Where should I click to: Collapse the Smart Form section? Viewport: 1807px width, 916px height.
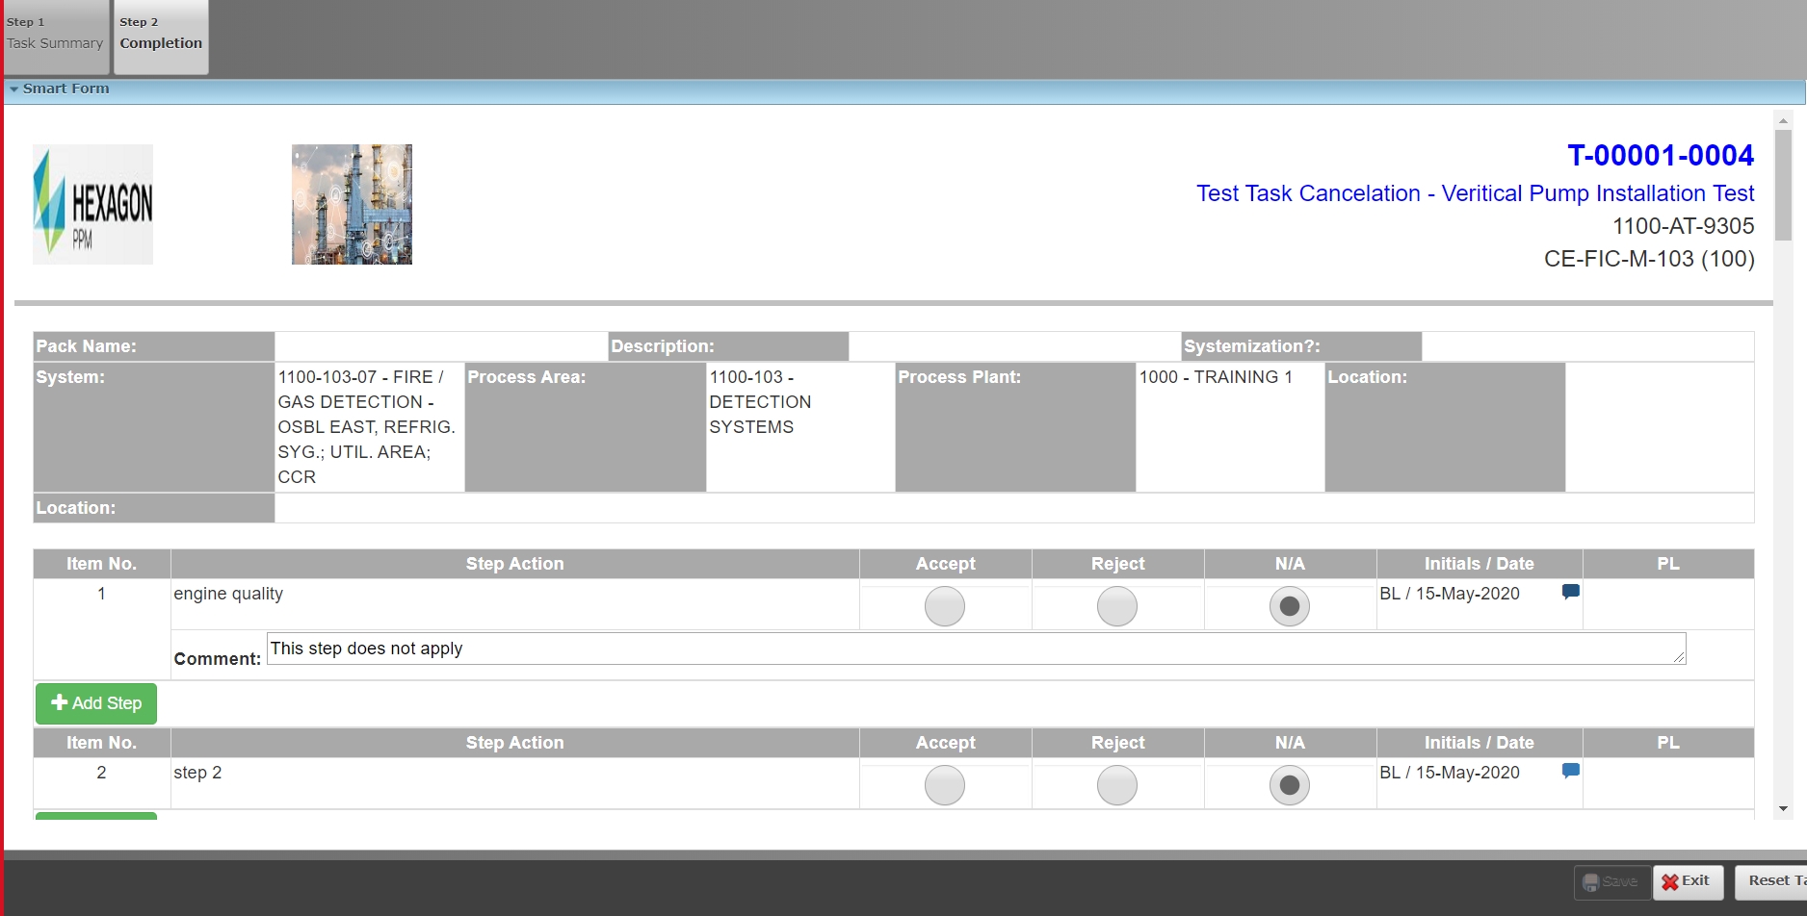tap(14, 89)
